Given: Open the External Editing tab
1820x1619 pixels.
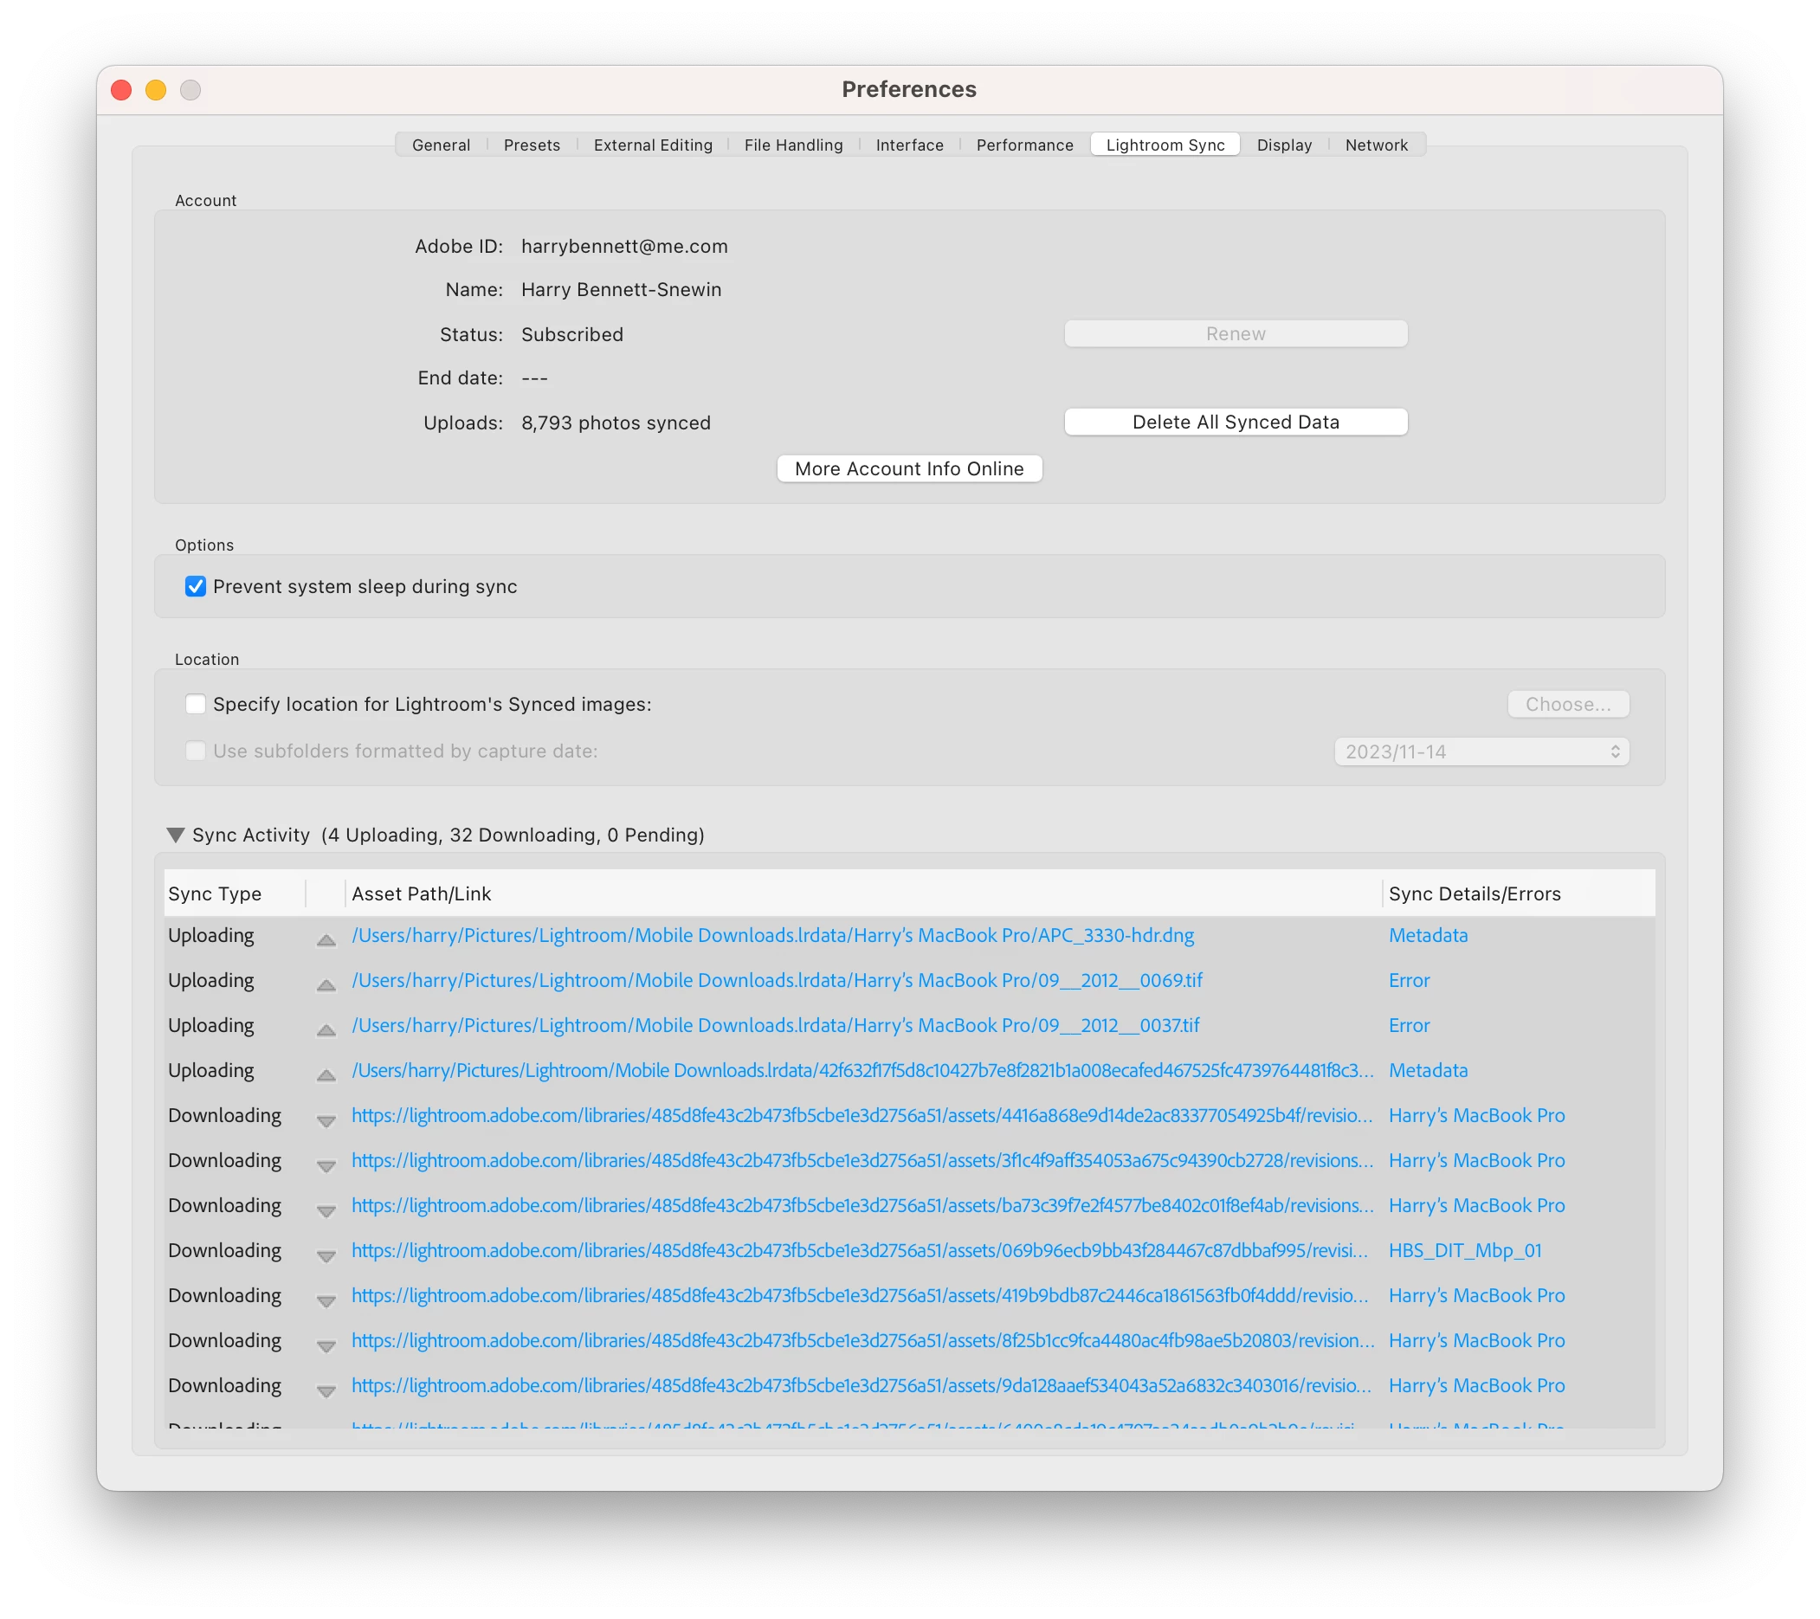Looking at the screenshot, I should pyautogui.click(x=653, y=145).
